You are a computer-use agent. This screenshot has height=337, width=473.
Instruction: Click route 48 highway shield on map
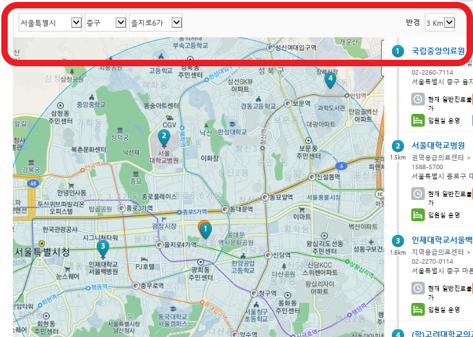(x=33, y=183)
